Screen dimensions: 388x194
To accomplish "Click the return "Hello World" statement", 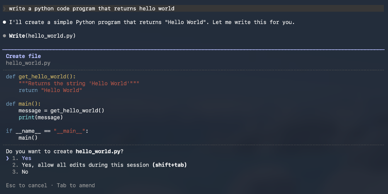I will pos(50,90).
